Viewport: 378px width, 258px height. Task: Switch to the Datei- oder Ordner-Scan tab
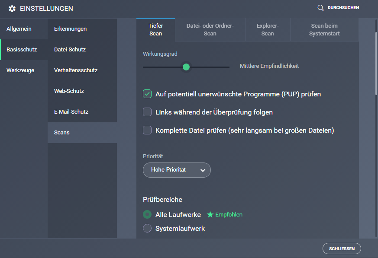210,29
